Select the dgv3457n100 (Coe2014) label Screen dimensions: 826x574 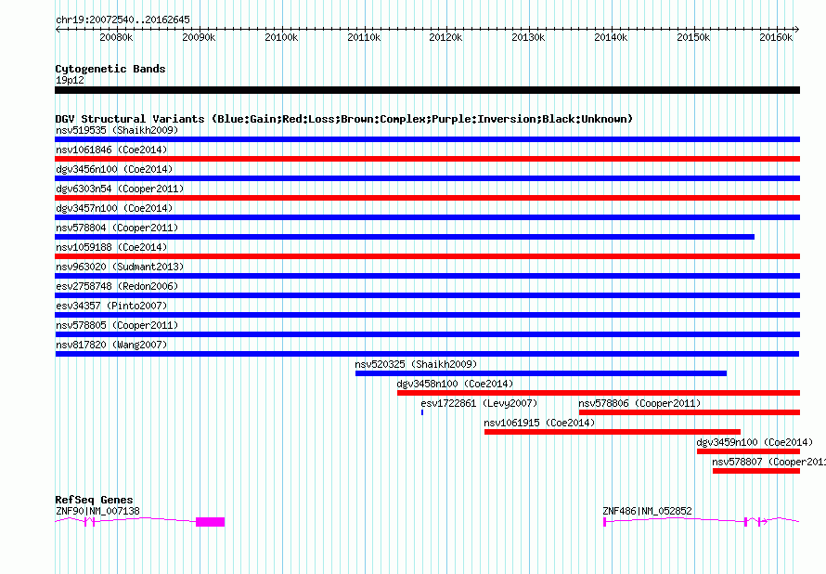point(114,208)
